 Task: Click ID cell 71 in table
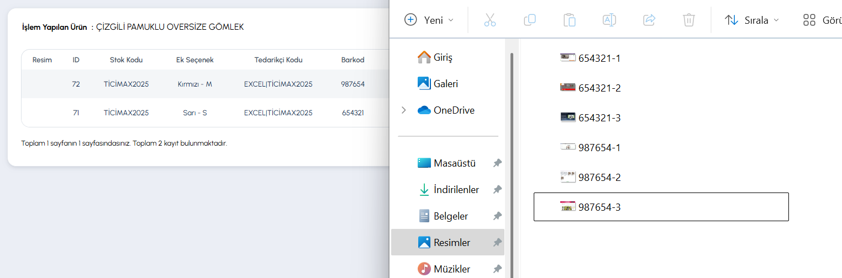[76, 113]
